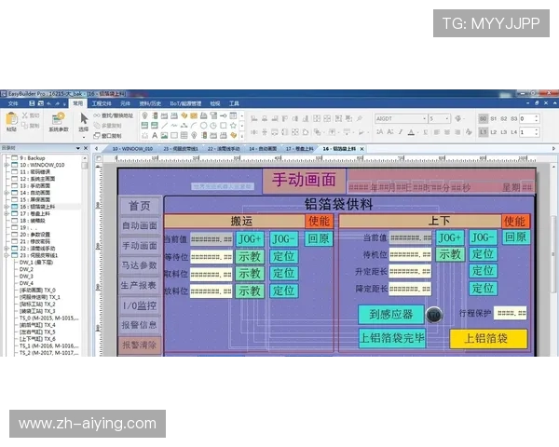The image size is (559, 447).
Task: Click the increase font size icon
Action: click(x=380, y=132)
